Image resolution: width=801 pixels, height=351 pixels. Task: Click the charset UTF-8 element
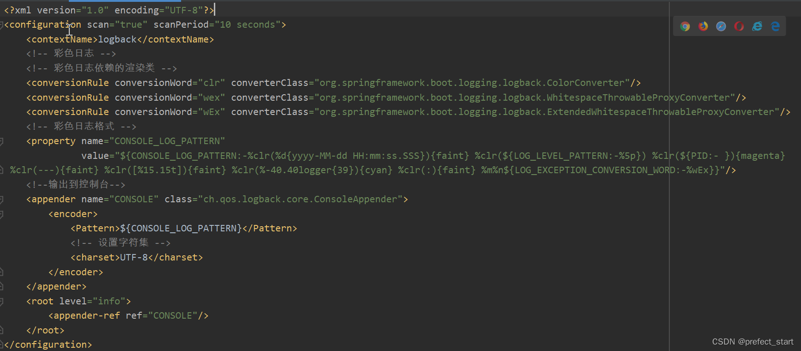click(x=137, y=257)
